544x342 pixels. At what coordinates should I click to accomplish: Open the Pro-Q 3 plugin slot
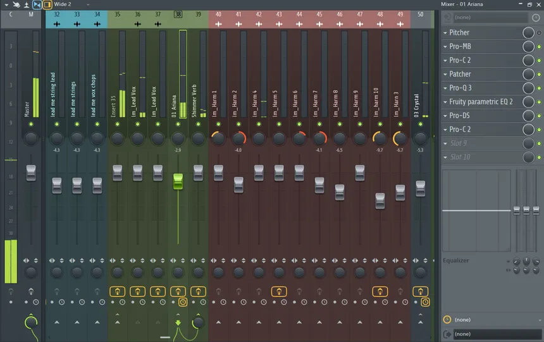481,88
